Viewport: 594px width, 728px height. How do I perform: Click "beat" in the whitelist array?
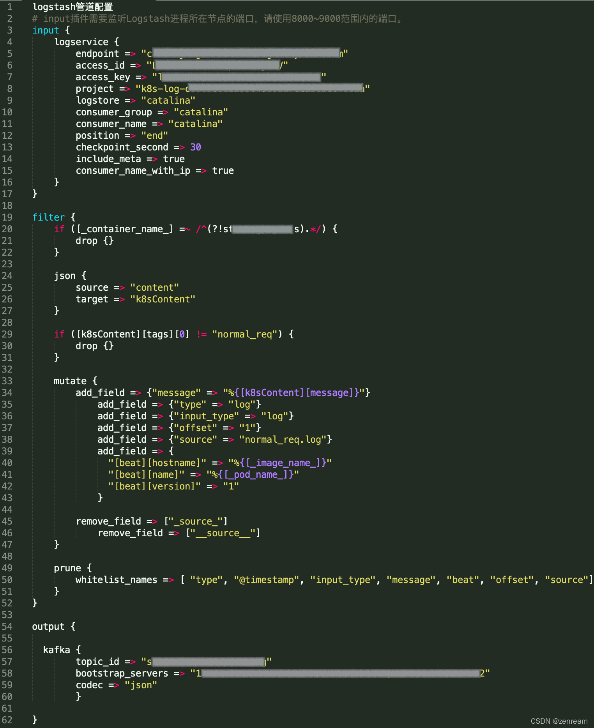[463, 580]
